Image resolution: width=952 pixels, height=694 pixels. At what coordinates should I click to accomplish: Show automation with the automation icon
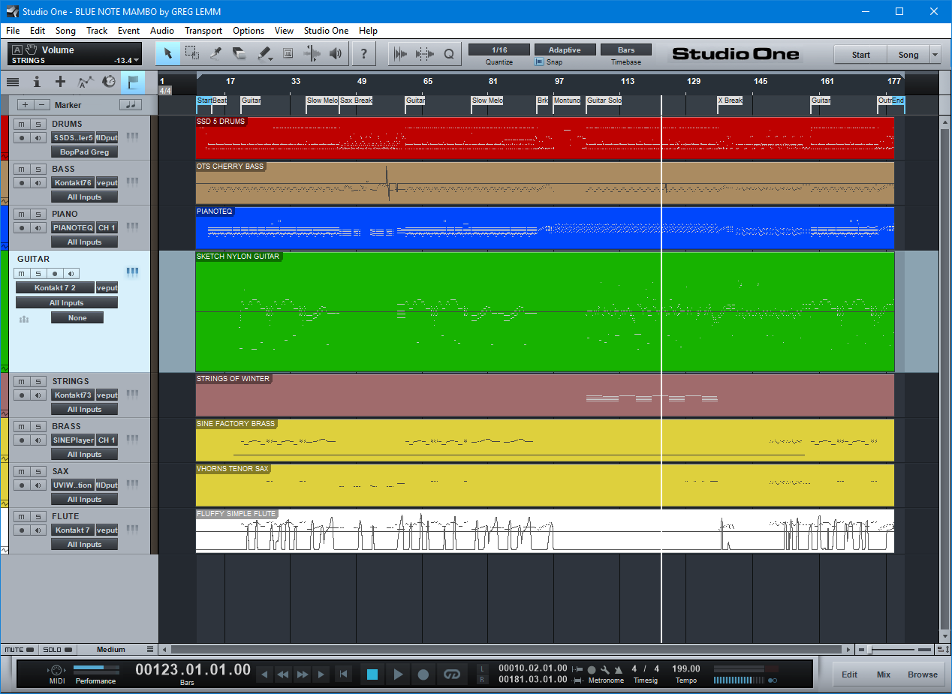point(85,82)
